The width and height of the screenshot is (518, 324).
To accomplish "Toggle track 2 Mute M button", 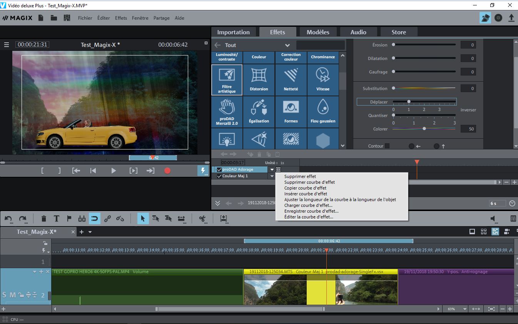I will pyautogui.click(x=12, y=295).
